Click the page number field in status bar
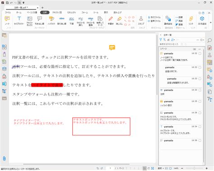 coord(110,168)
